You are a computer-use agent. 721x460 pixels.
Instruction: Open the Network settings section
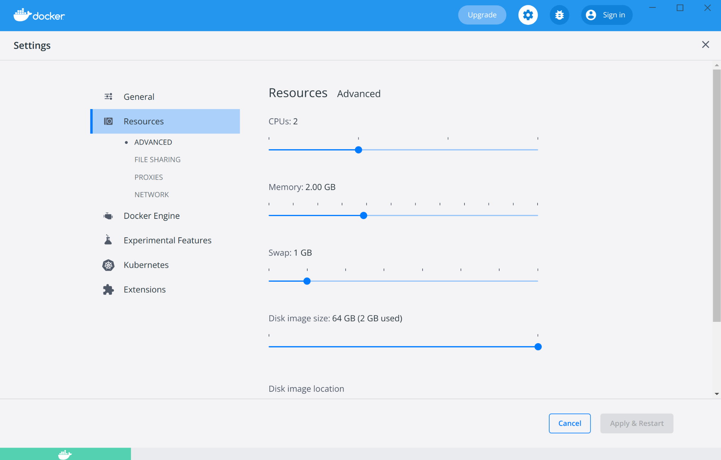pyautogui.click(x=152, y=194)
